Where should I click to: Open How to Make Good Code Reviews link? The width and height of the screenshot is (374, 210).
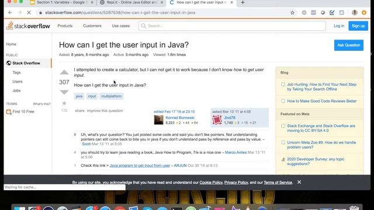click(x=322, y=101)
